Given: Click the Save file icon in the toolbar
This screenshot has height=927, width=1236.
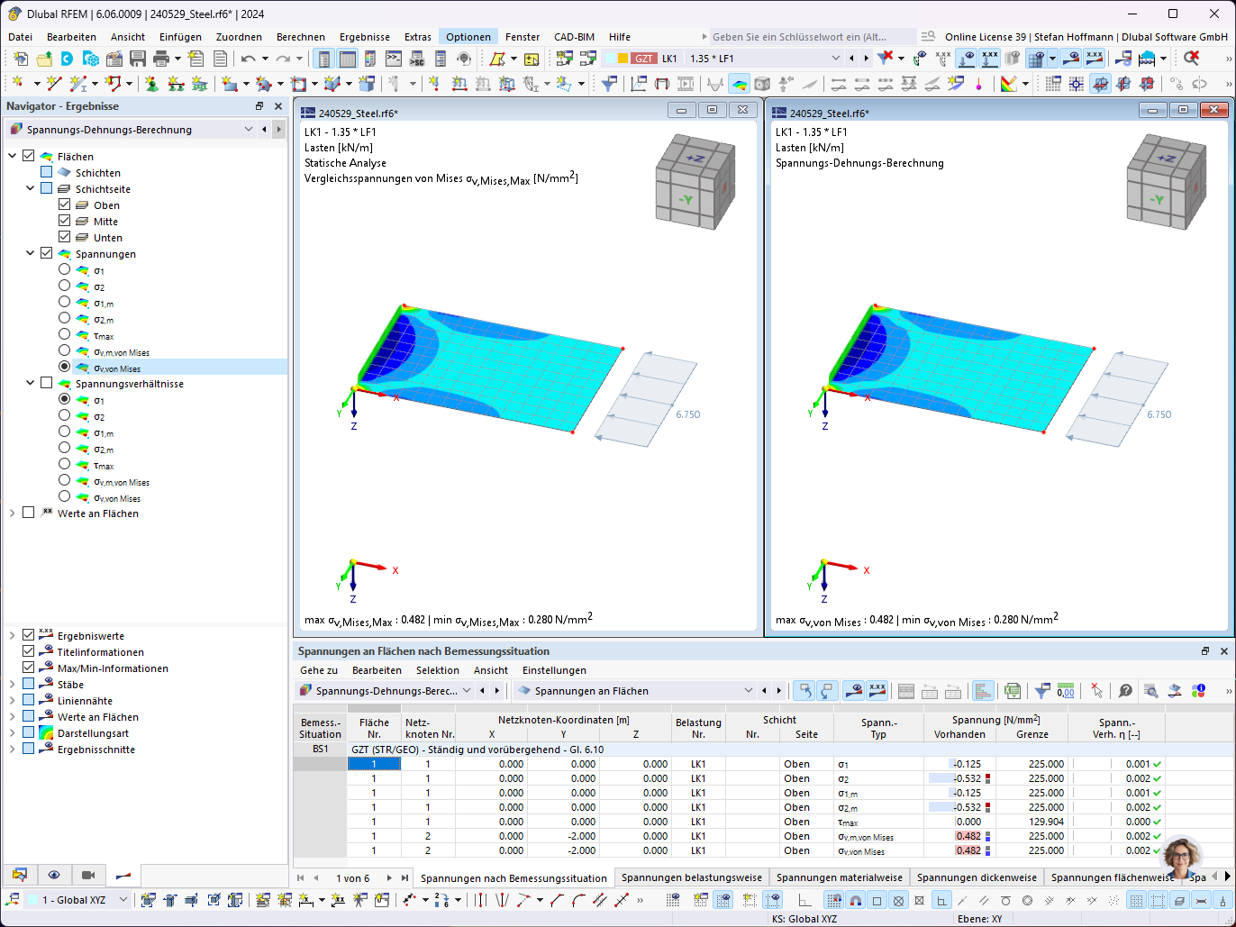Looking at the screenshot, I should [x=137, y=59].
